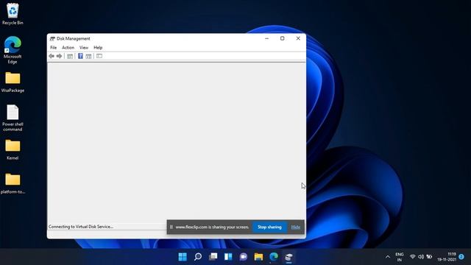This screenshot has width=471, height=265.
Task: Click the battery tray icon
Action: click(x=429, y=257)
